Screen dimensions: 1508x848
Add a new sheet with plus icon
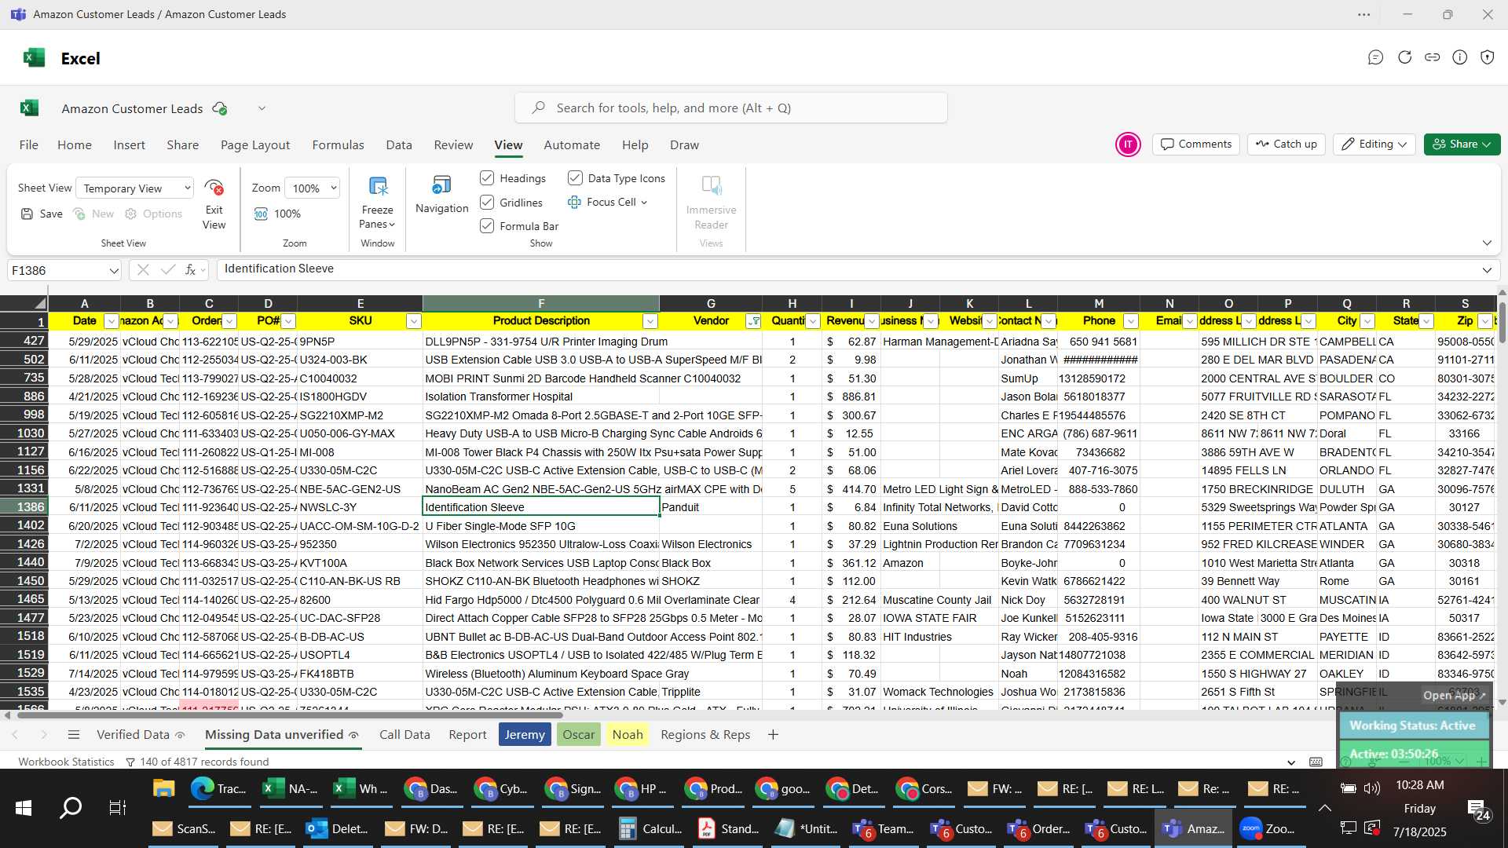tap(773, 734)
